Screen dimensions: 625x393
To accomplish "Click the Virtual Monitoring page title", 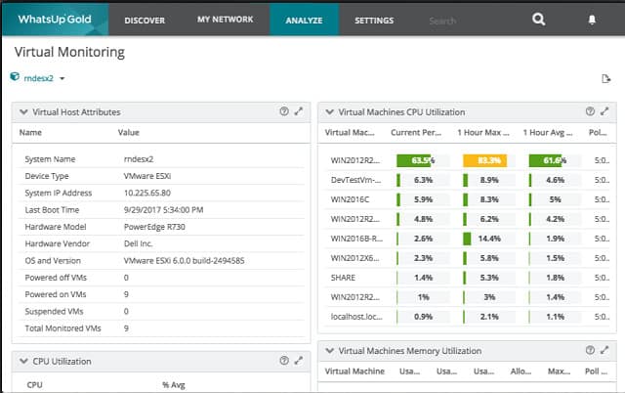I will click(69, 52).
